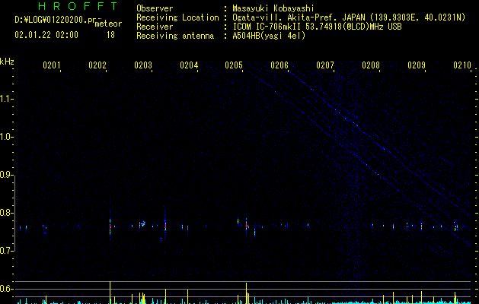
Task: Click the 1.1 kHz axis label
Action: [x=6, y=99]
